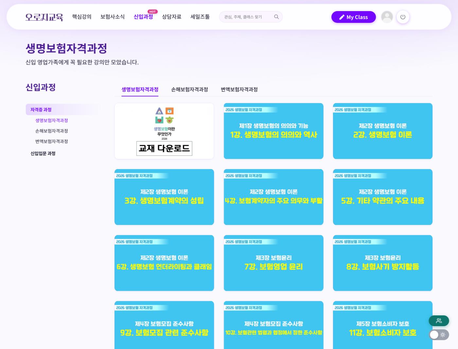The image size is (458, 349).
Task: Open the 보험사소식 menu
Action: (x=113, y=17)
